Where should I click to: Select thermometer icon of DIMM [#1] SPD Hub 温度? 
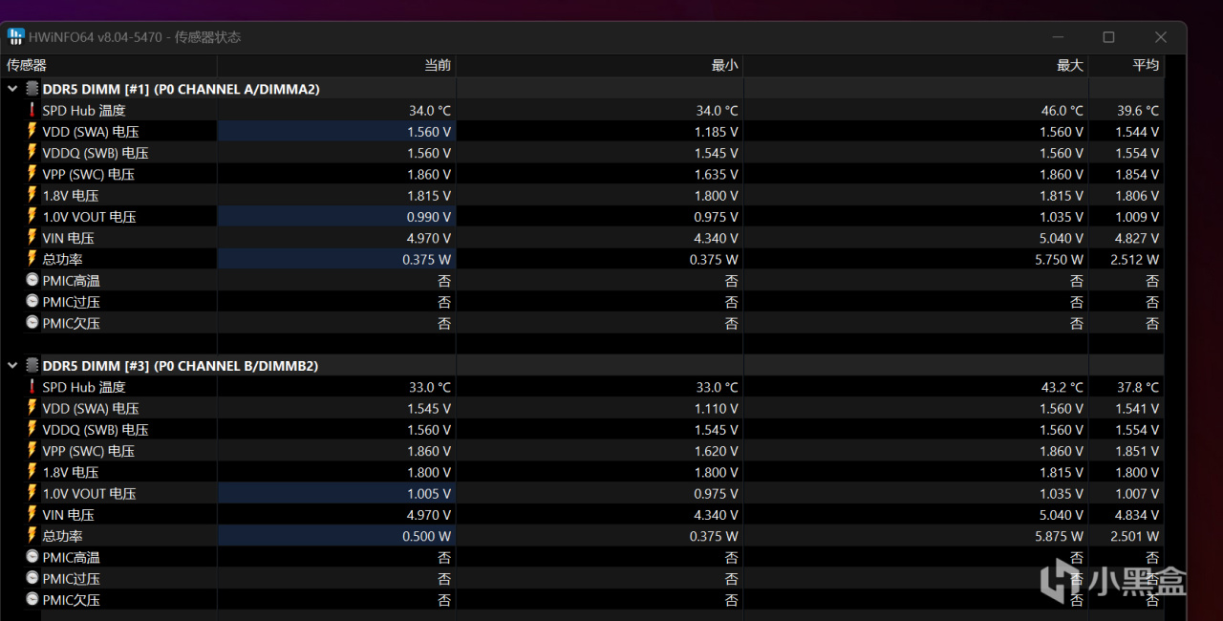pos(32,110)
